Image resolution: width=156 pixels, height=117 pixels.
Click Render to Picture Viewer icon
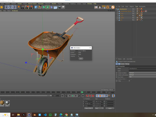[27, 7]
